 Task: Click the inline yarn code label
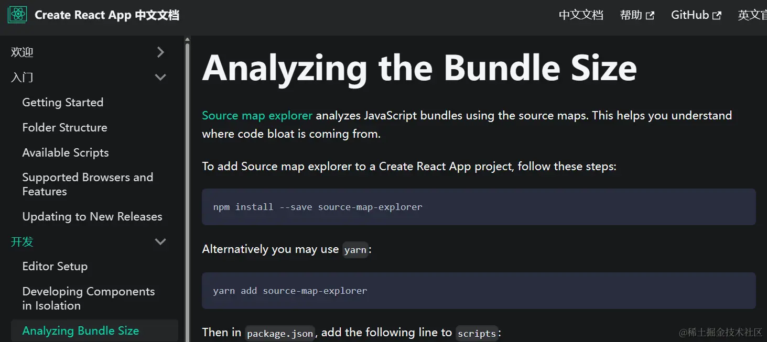coord(355,250)
